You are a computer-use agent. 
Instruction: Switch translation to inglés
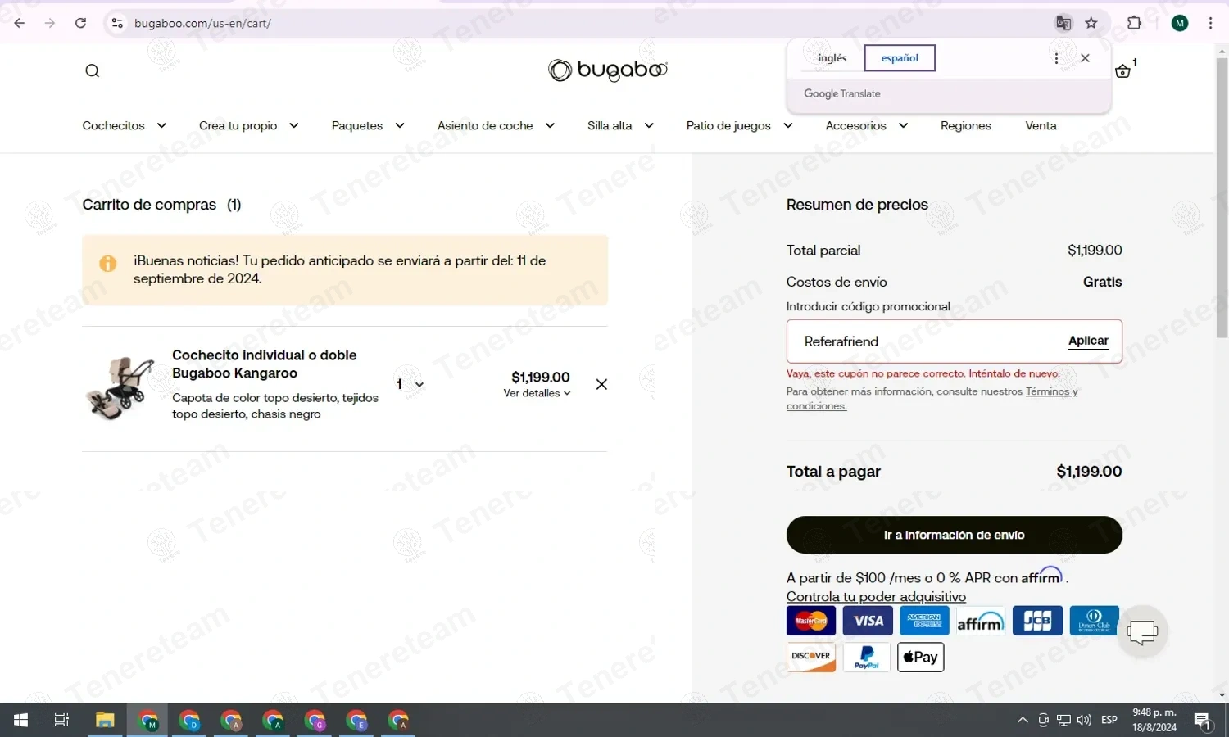(x=832, y=58)
